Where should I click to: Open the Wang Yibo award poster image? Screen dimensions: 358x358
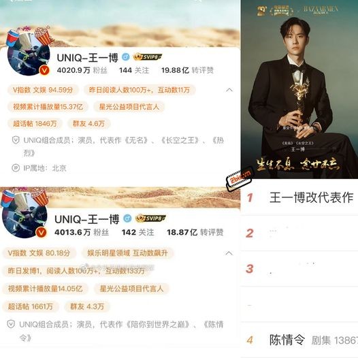(x=299, y=89)
